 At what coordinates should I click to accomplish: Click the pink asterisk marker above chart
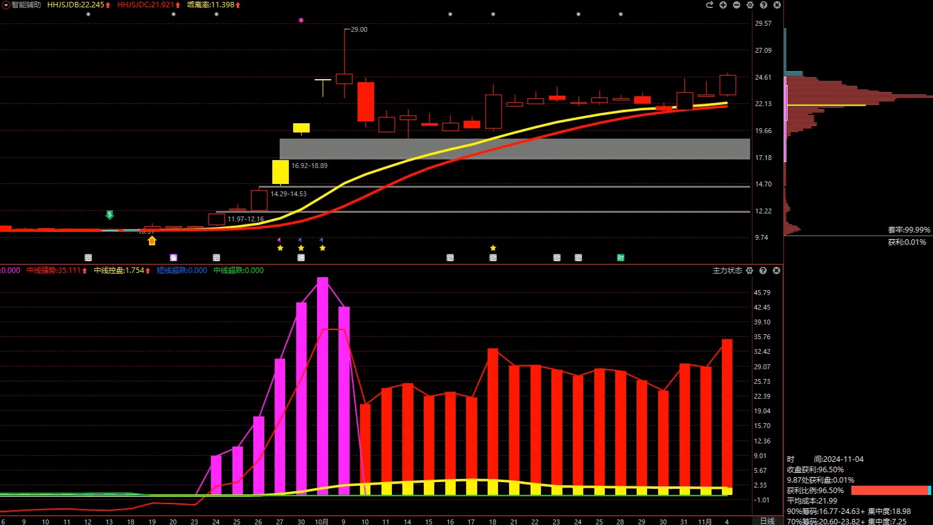point(301,20)
